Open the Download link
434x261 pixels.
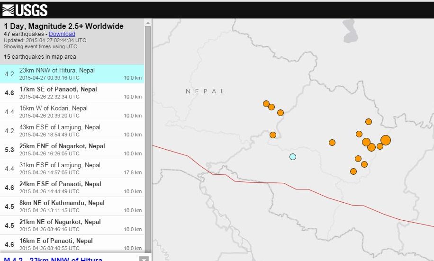[x=62, y=34]
